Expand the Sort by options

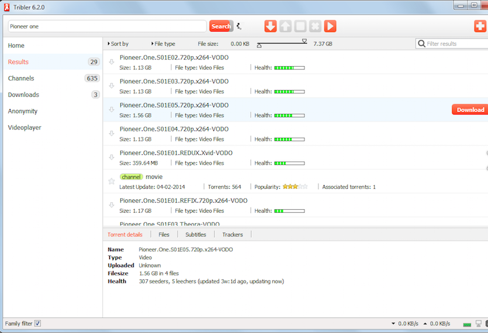118,44
